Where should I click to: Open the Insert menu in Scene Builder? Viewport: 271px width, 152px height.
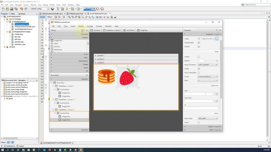(x=73, y=26)
